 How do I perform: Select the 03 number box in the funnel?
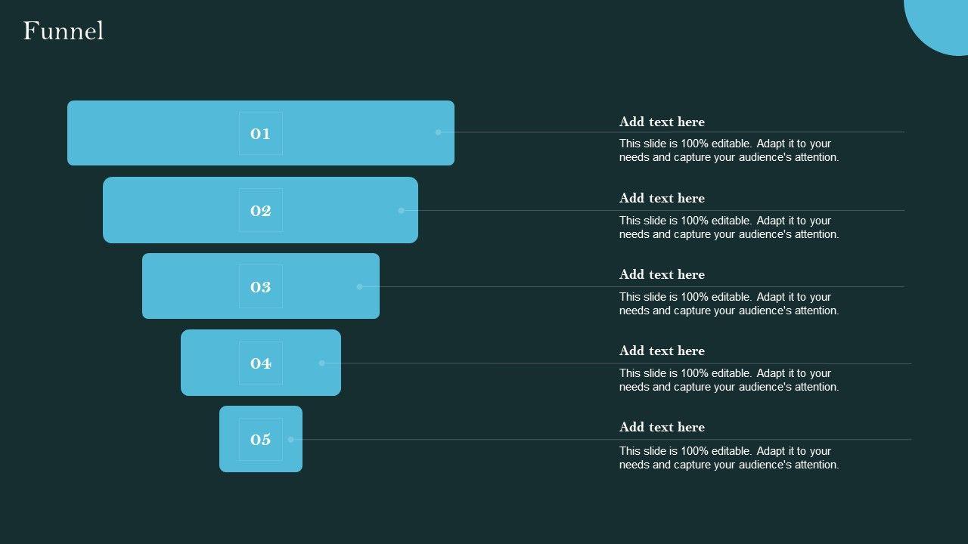point(261,286)
